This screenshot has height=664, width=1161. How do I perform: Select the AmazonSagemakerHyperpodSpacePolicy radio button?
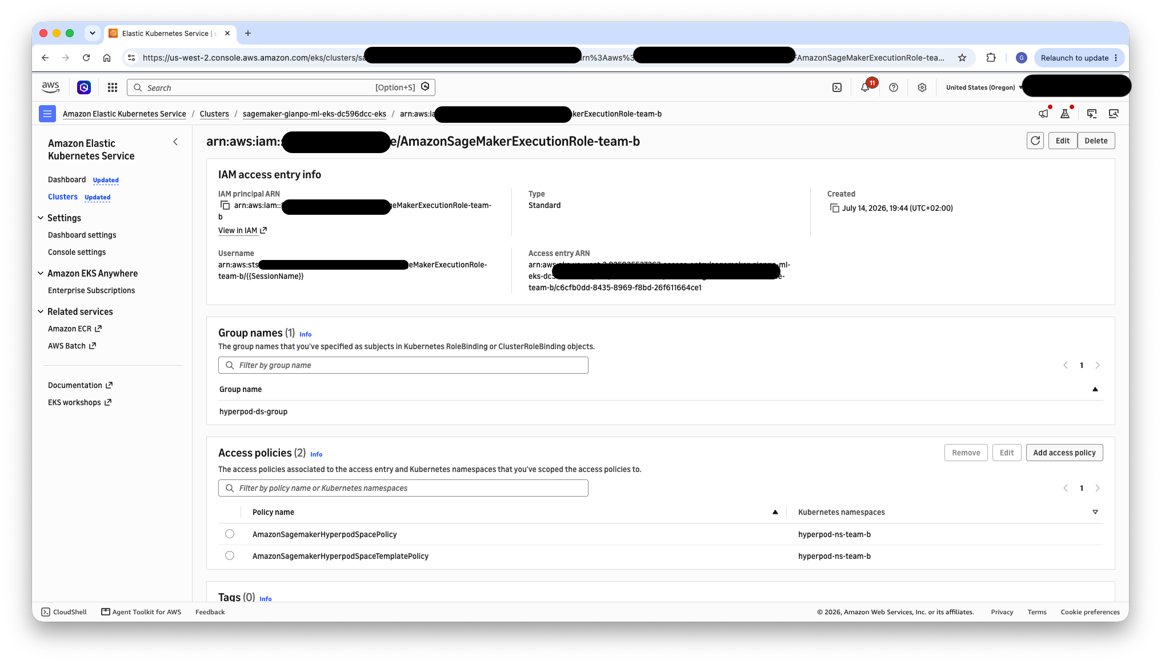point(230,534)
